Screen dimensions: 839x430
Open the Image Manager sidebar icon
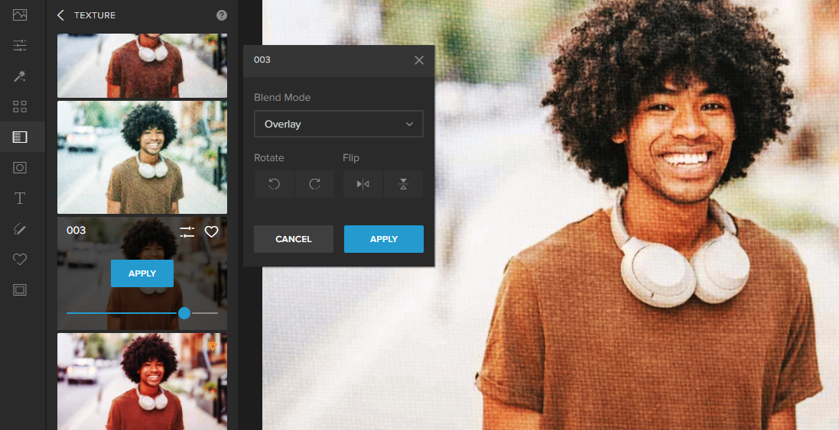coord(20,15)
